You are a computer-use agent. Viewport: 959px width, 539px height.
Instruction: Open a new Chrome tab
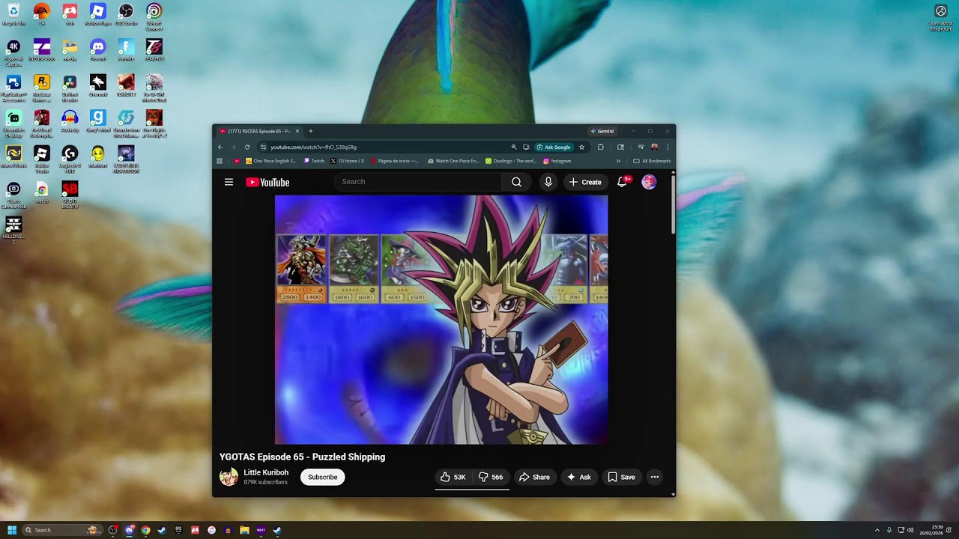click(311, 131)
